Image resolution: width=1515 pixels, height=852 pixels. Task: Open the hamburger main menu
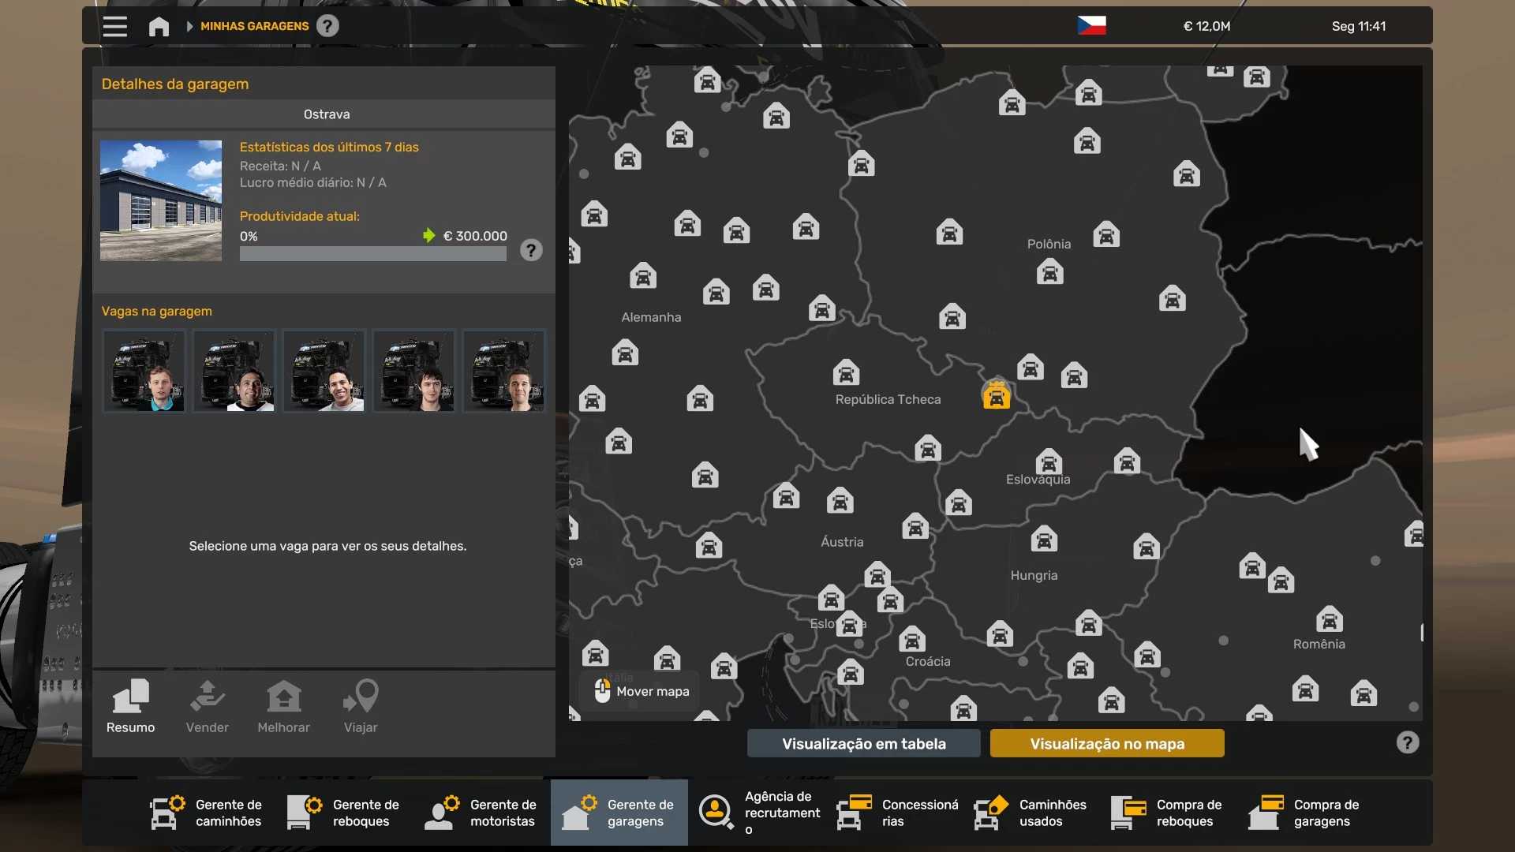tap(114, 26)
